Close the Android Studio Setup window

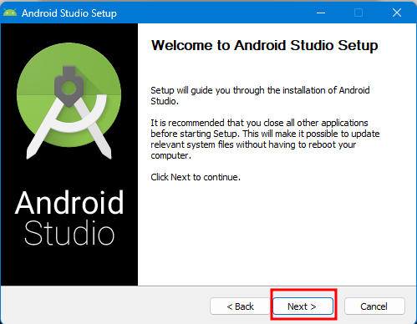[397, 13]
